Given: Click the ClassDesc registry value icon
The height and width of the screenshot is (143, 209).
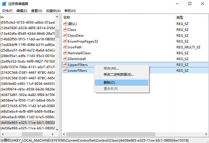Looking at the screenshot, I should coord(65,36).
